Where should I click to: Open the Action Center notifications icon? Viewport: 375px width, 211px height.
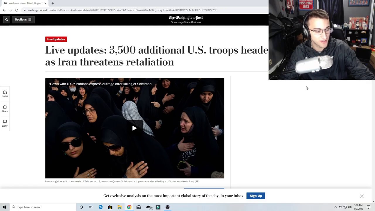point(369,207)
